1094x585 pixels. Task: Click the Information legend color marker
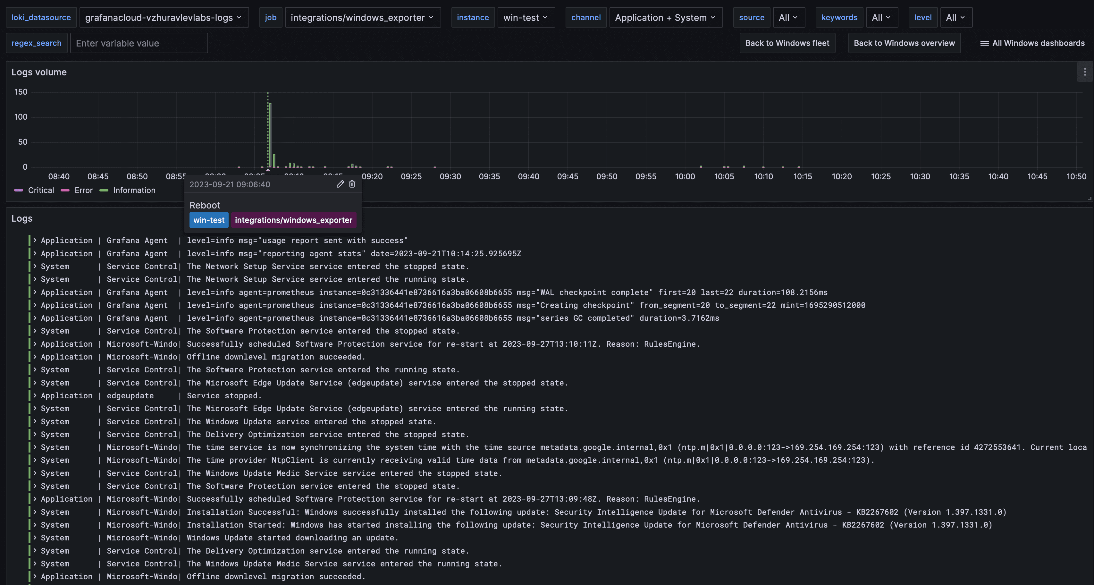[104, 190]
